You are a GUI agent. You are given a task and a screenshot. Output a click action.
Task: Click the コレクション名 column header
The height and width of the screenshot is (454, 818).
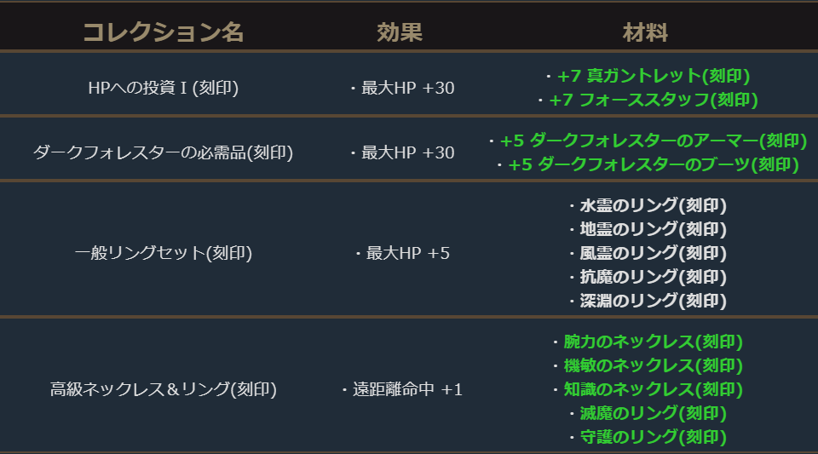(163, 32)
